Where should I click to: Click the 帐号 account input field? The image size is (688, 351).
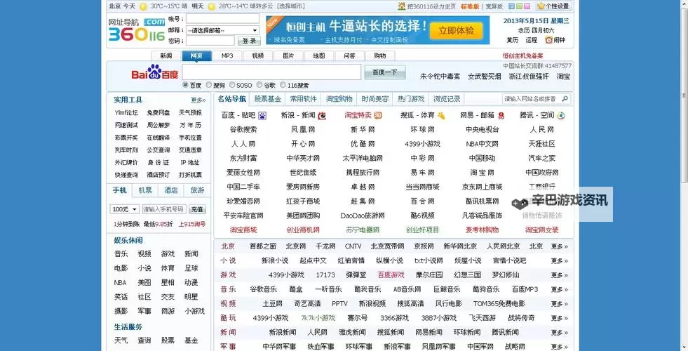(222, 19)
